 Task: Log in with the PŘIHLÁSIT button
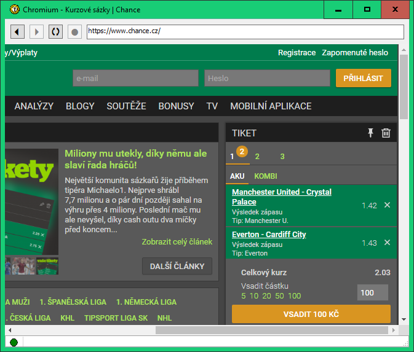(x=364, y=78)
